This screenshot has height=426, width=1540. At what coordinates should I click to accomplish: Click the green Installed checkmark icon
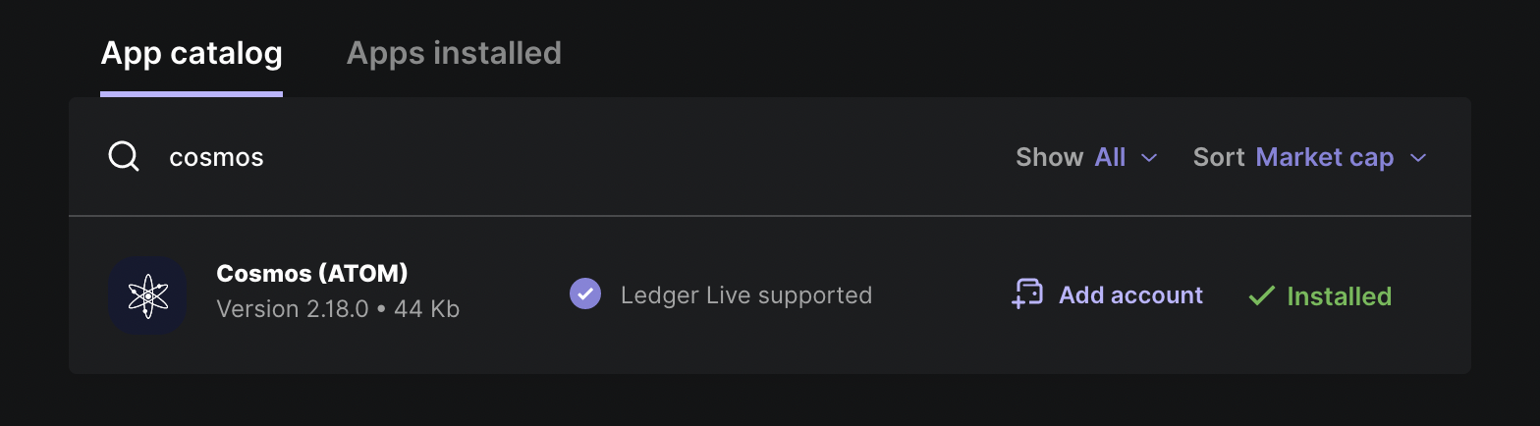coord(1261,295)
